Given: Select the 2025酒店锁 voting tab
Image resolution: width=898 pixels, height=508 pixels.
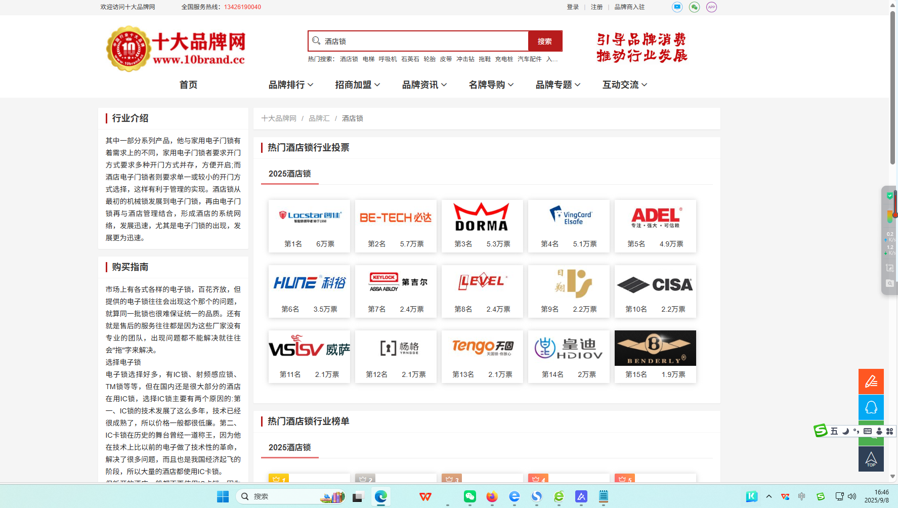Looking at the screenshot, I should tap(289, 174).
